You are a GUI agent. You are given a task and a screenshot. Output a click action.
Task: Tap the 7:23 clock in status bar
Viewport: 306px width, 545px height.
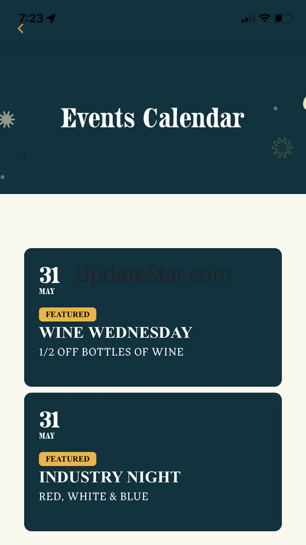[x=31, y=18]
